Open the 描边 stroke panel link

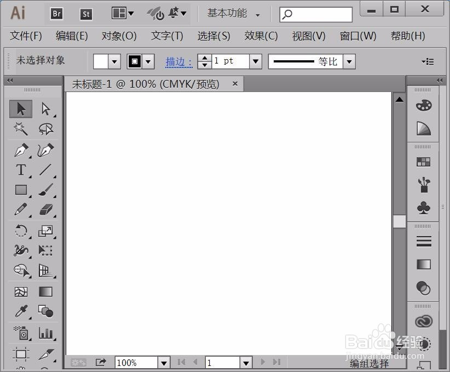pyautogui.click(x=178, y=62)
